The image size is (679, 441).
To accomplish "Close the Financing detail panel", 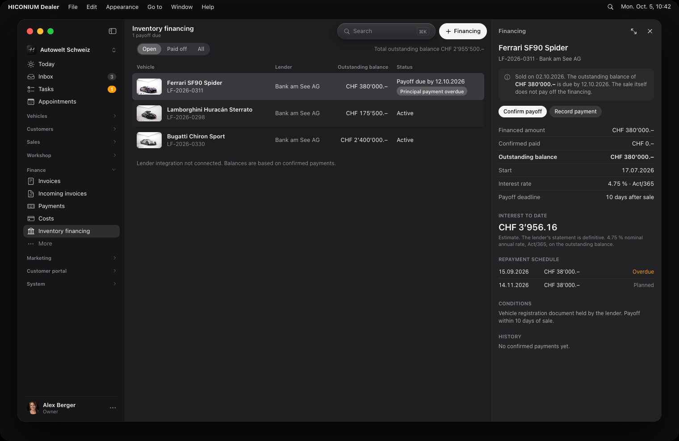I will coord(650,31).
